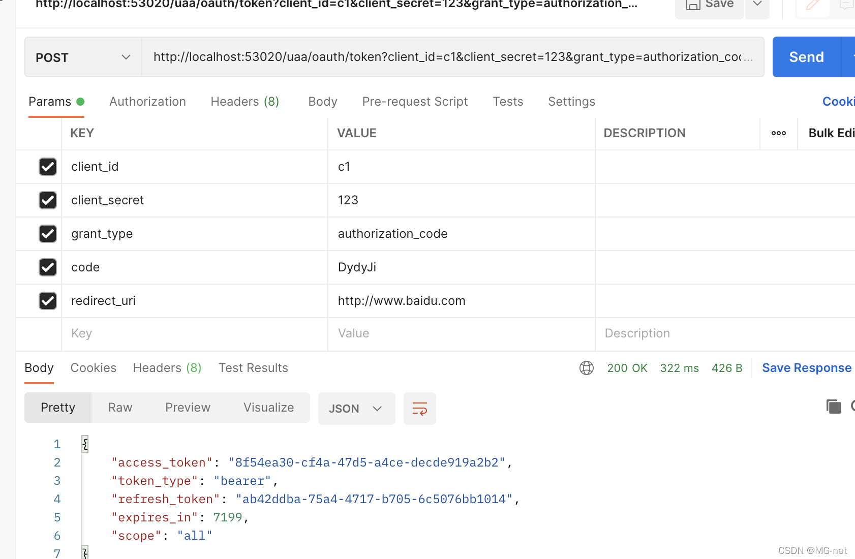
Task: Click the 322 ms response time
Action: [680, 368]
